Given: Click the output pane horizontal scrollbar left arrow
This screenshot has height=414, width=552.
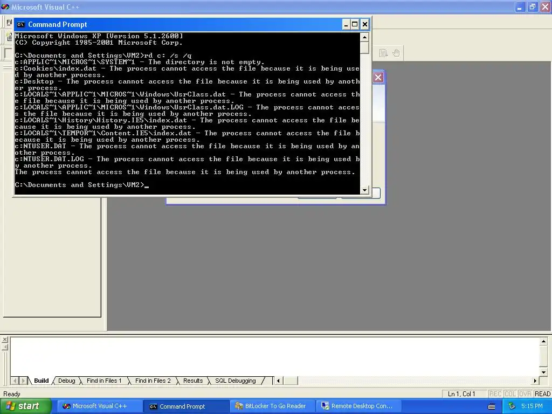Looking at the screenshot, I should 278,381.
